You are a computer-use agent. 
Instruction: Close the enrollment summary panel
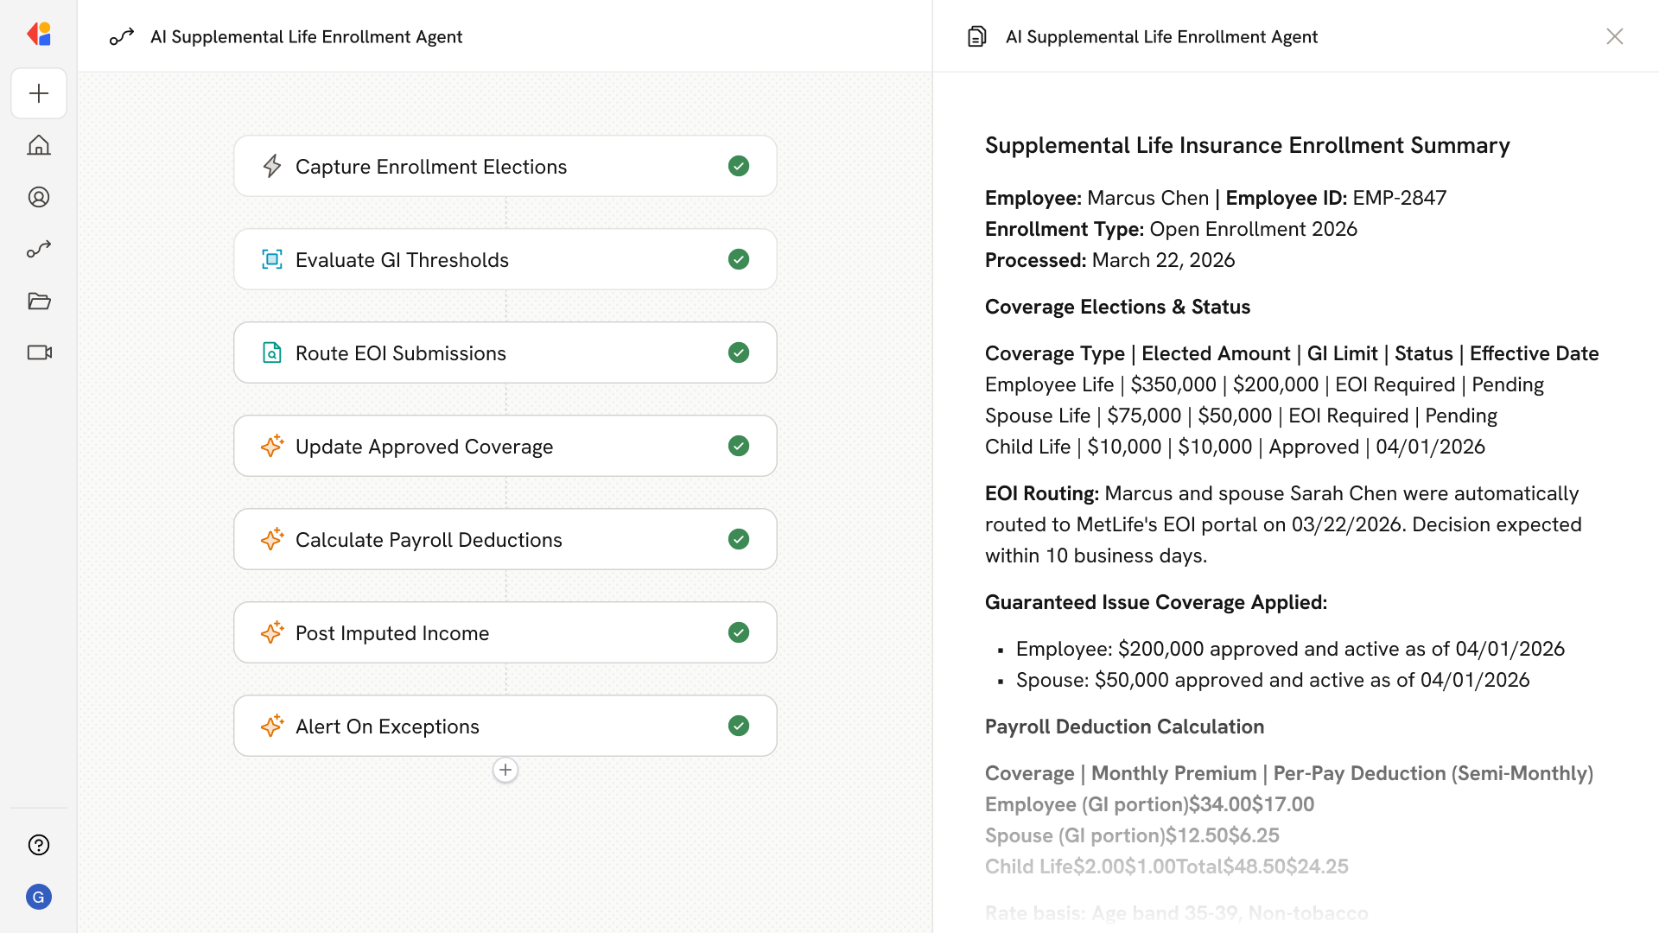point(1614,36)
